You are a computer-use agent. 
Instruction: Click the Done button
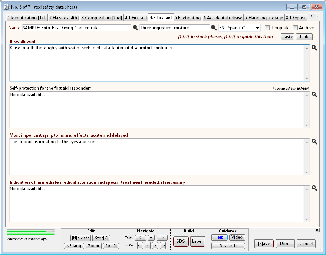[285, 244]
